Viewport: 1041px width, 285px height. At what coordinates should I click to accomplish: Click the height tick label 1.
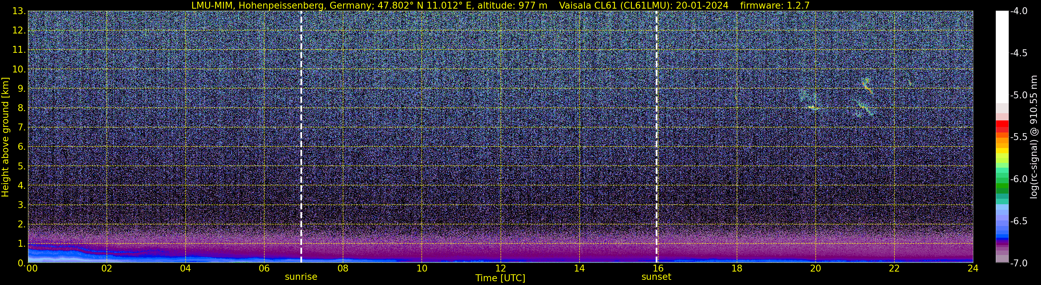tap(22, 244)
